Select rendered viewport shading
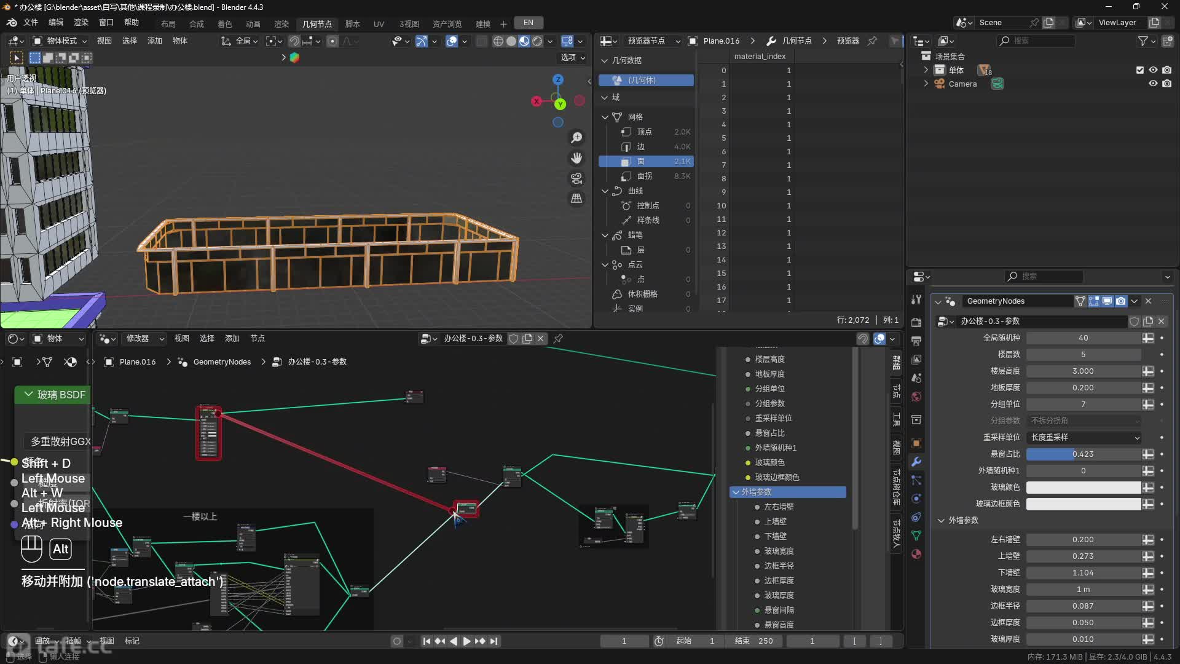Image resolution: width=1180 pixels, height=664 pixels. point(537,41)
